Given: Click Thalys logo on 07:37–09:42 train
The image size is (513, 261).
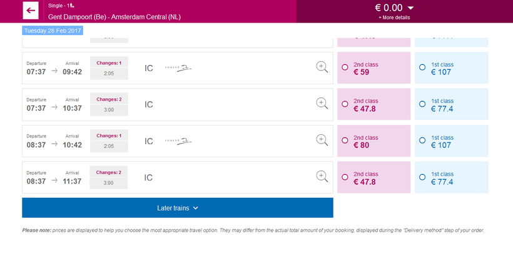Looking at the screenshot, I should pos(178,68).
